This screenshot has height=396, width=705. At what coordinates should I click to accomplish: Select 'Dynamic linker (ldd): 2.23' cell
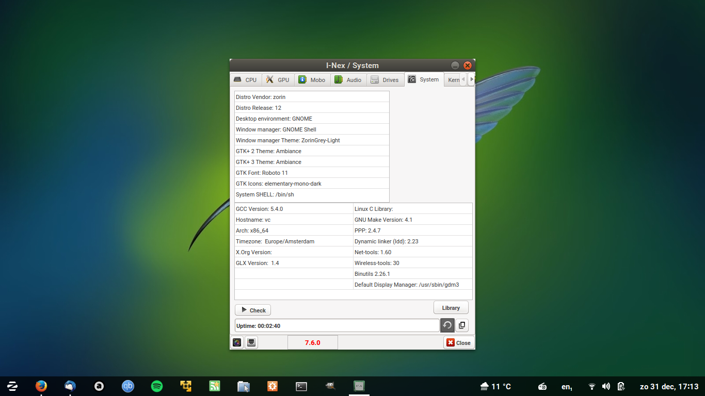pos(412,241)
